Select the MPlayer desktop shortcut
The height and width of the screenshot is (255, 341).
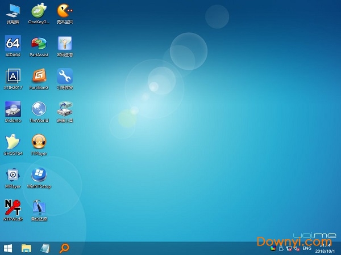pyautogui.click(x=13, y=175)
